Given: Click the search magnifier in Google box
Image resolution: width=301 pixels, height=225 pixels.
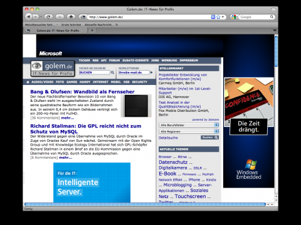Looking at the screenshot, I should pos(272,17).
